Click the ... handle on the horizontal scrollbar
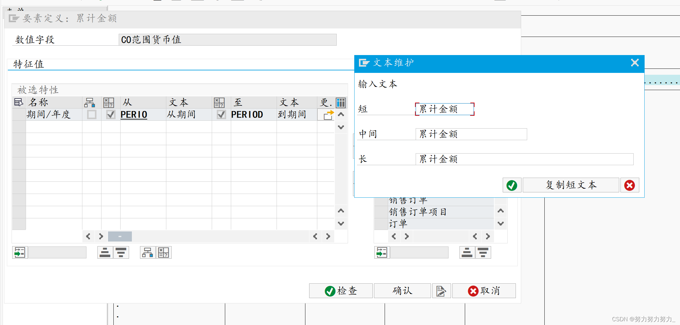This screenshot has height=325, width=680. [x=119, y=236]
